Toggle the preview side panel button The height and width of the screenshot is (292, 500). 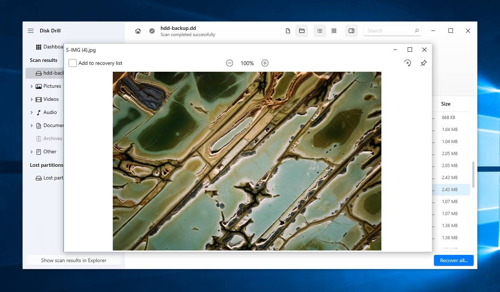click(351, 31)
